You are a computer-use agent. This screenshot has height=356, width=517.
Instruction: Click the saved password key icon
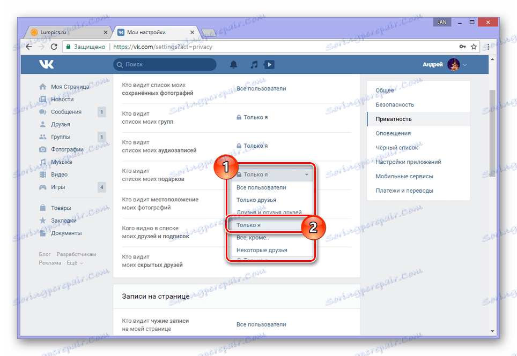463,47
